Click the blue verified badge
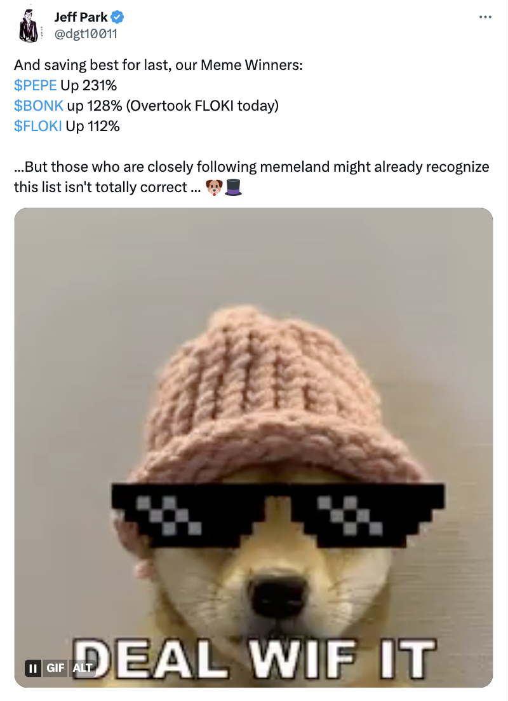 [x=117, y=17]
